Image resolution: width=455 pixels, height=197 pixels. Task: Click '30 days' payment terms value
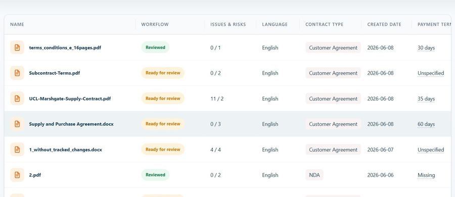426,47
